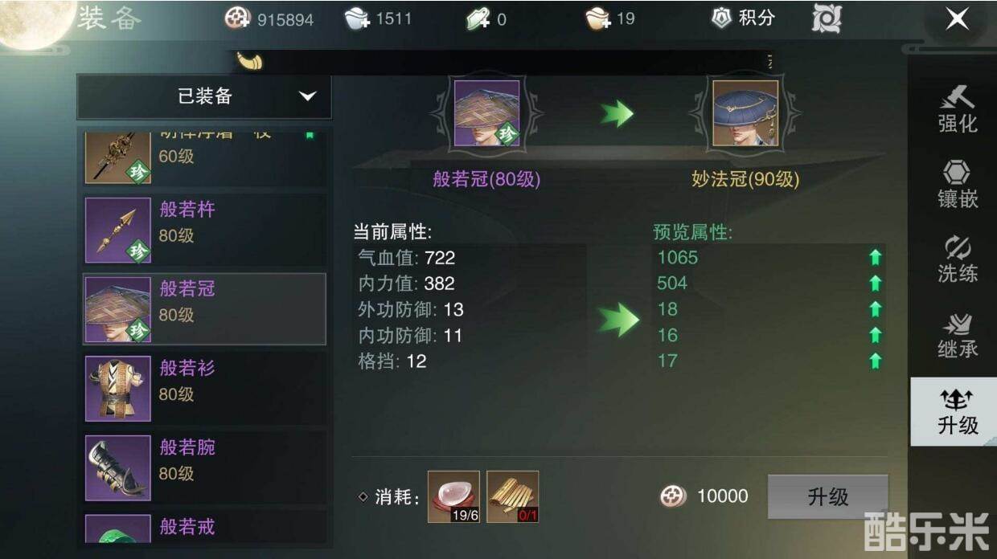Click the knot emblem icon beside 积分
This screenshot has height=559, width=997.
[x=827, y=18]
